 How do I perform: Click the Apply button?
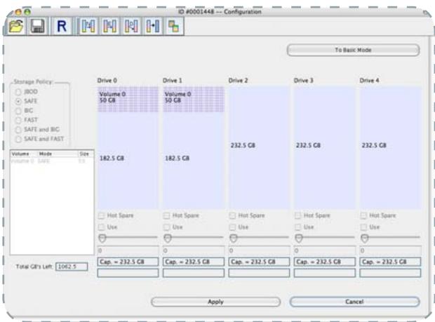215,302
